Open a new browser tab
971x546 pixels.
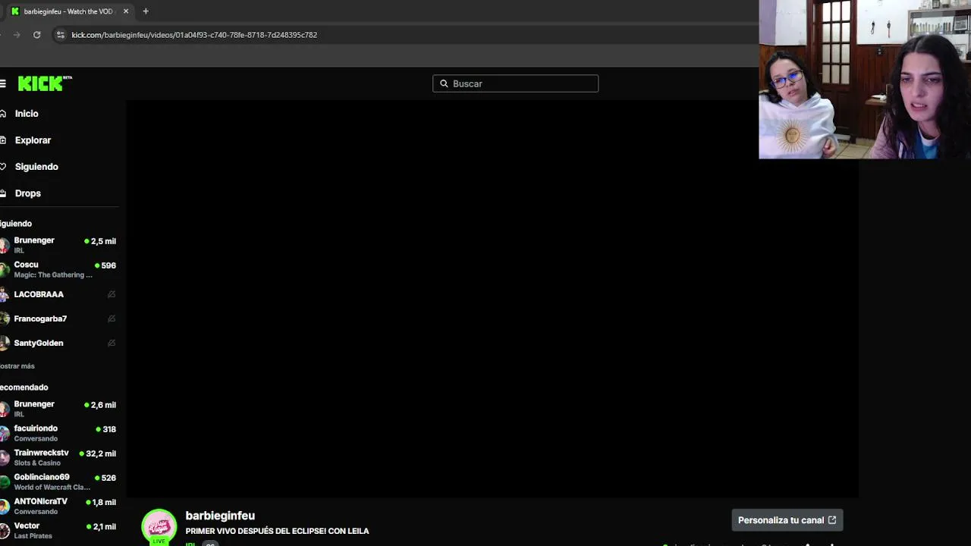(x=146, y=11)
